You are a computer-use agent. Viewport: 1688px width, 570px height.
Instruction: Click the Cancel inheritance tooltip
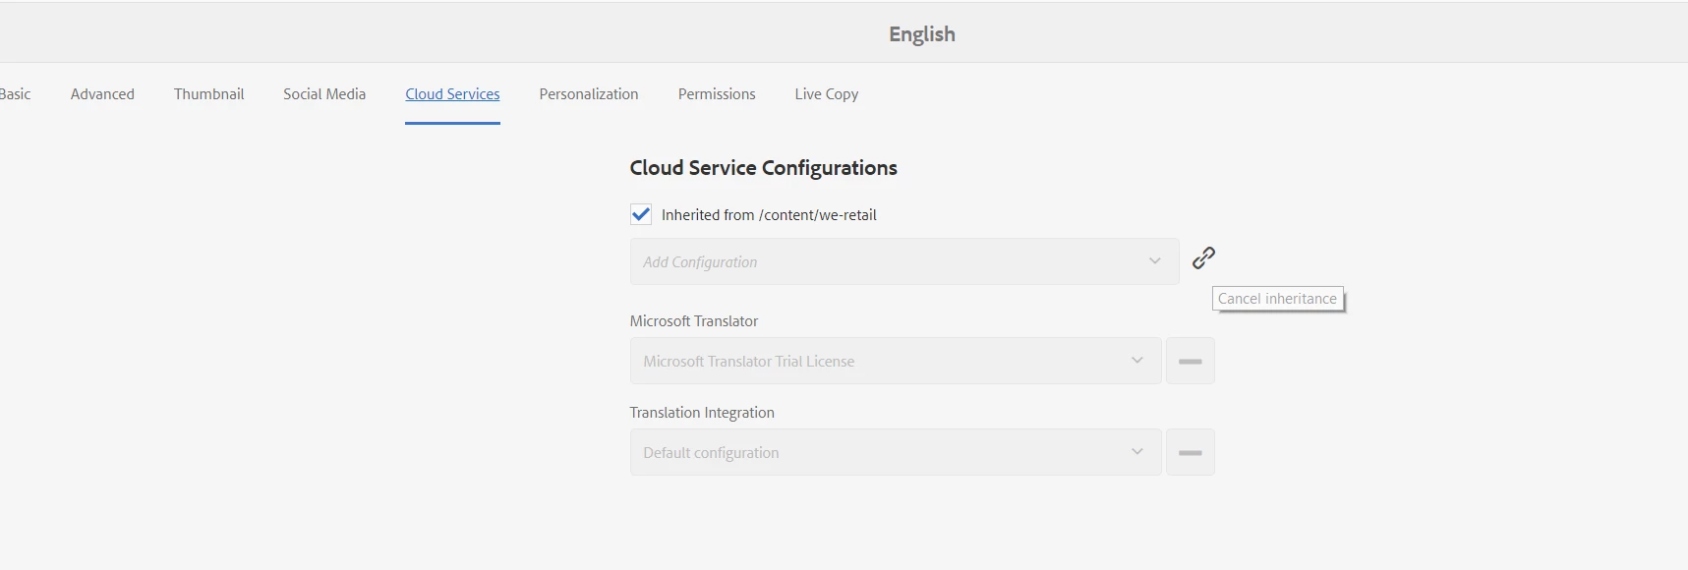pyautogui.click(x=1277, y=299)
